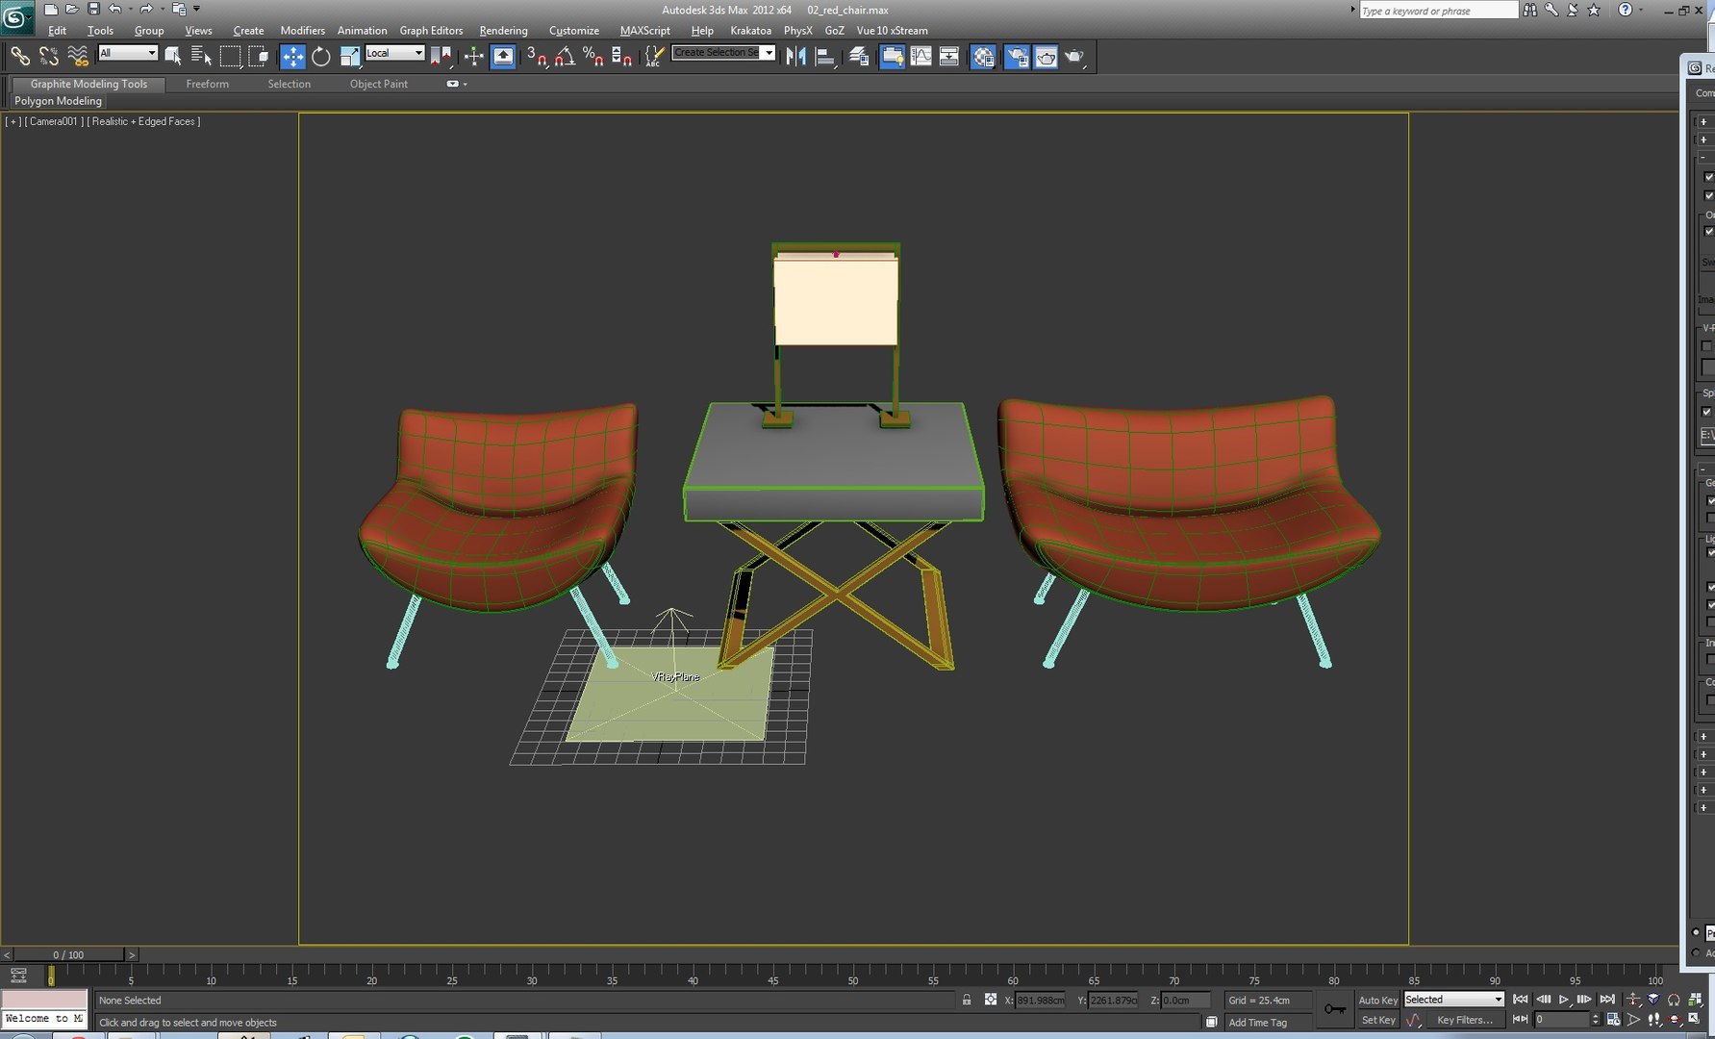Click the Render Production teapot icon
Screen dimensions: 1715x1039
[1073, 57]
